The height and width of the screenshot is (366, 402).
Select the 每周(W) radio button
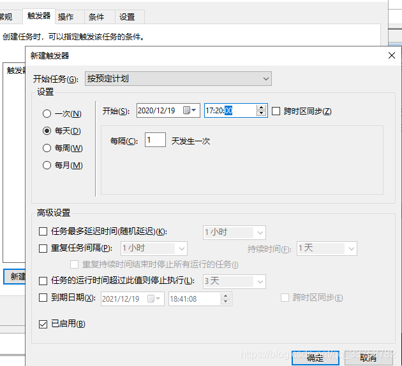pos(47,148)
